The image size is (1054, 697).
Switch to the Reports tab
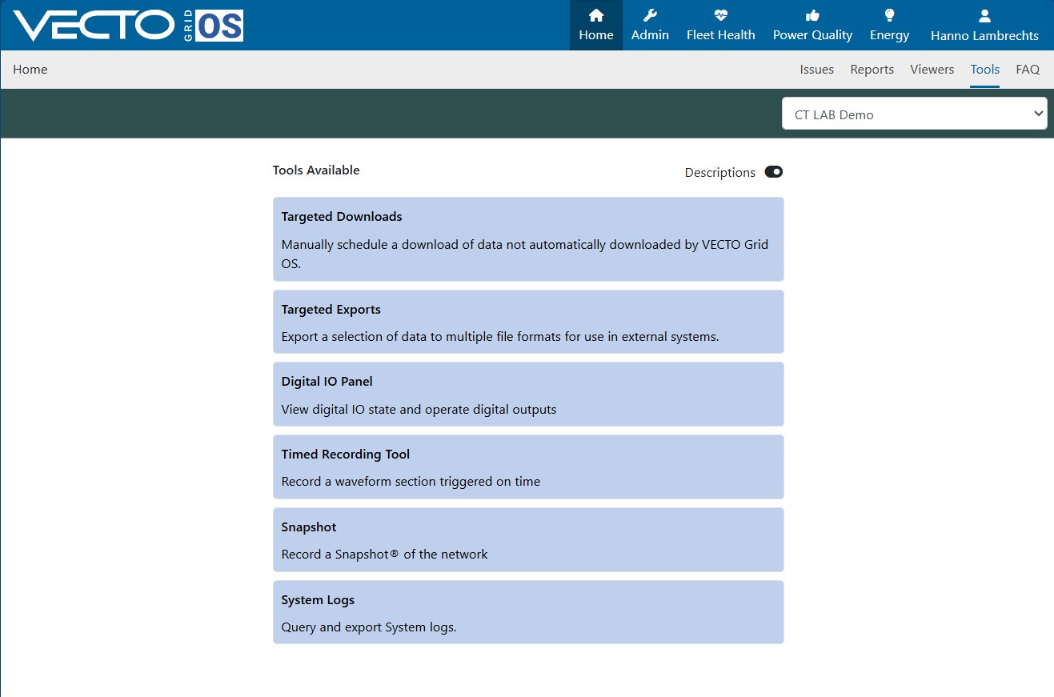[x=872, y=70]
